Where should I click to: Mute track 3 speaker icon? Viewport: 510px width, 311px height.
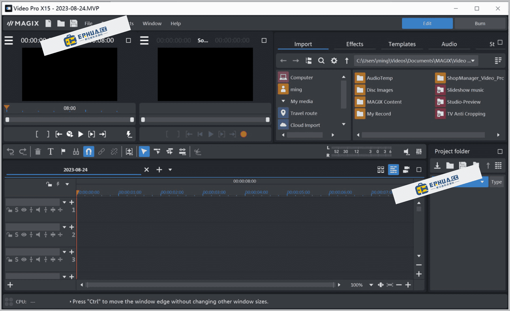[x=38, y=259]
